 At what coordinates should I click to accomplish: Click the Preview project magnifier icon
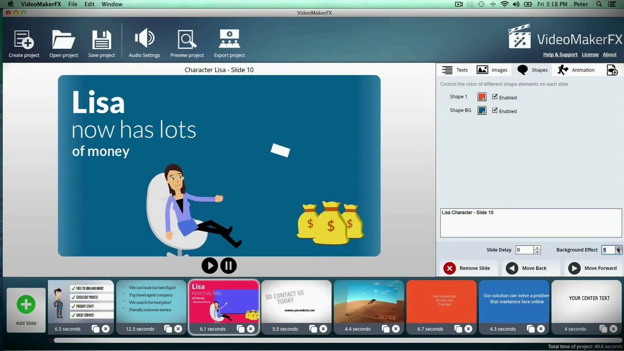coord(187,39)
